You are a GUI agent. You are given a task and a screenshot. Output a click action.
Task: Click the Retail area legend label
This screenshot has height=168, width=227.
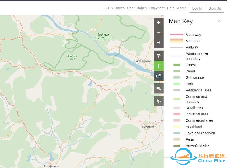point(194,108)
